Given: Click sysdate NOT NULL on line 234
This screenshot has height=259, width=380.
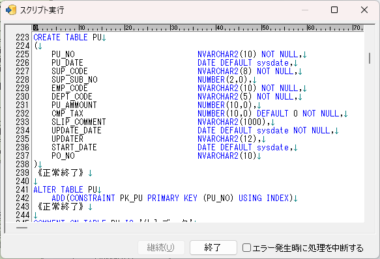Looking at the screenshot, I should point(293,130).
